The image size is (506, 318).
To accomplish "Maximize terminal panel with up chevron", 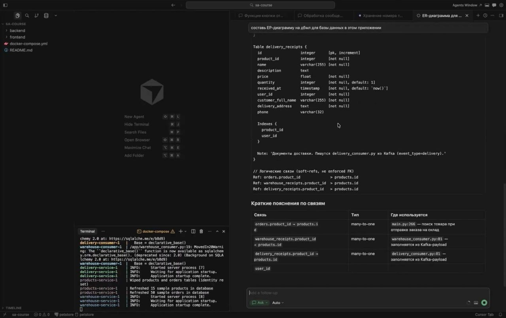I will [x=217, y=231].
